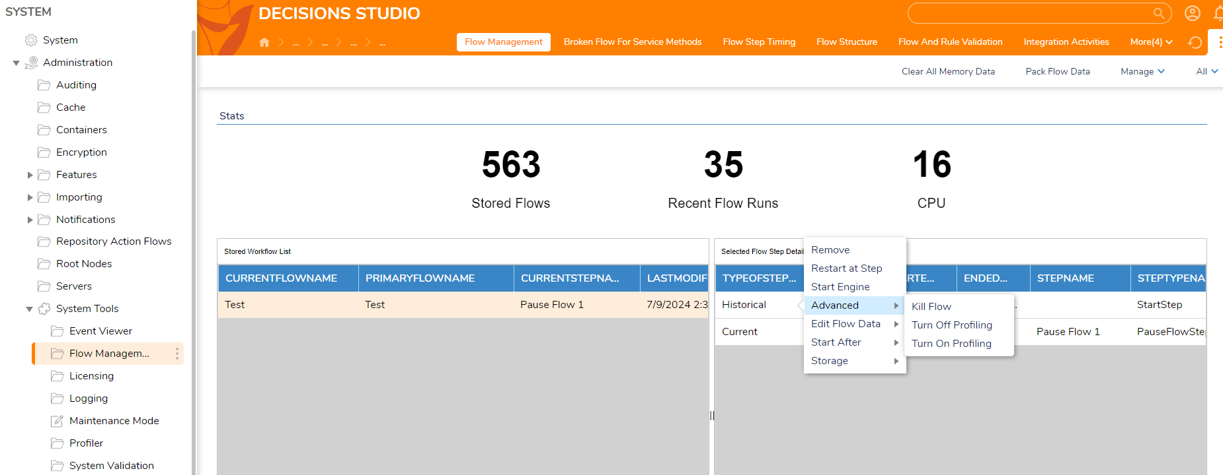Click the splitter handle between tables

tap(712, 416)
